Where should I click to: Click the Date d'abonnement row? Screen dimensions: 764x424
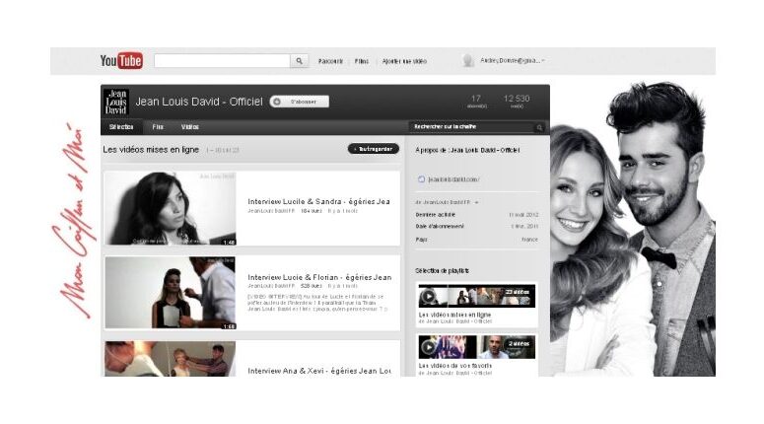click(x=476, y=227)
